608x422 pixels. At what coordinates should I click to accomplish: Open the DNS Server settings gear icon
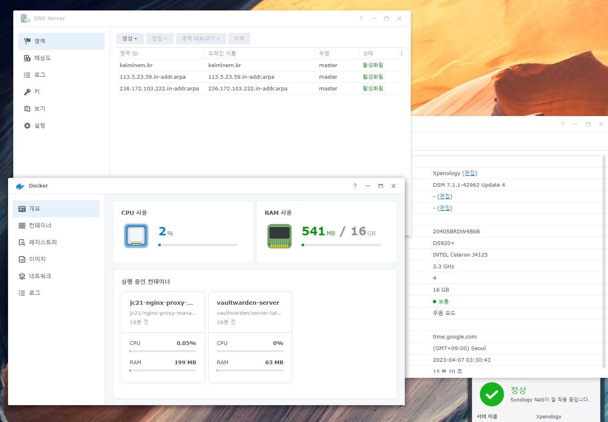(27, 126)
